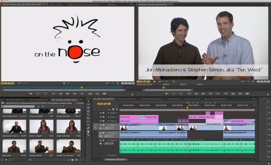Open the 03 smallest mask timeline tab
Viewport: 271px width, 165px height.
click(x=152, y=99)
